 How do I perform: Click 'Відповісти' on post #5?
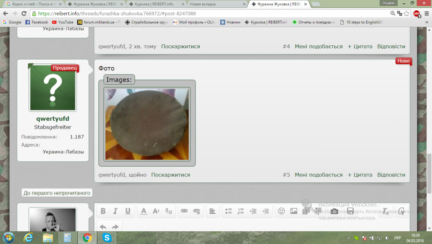point(391,175)
